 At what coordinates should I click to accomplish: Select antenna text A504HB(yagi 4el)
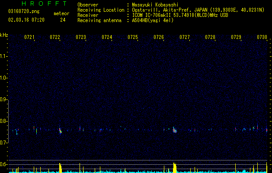[x=153, y=20]
